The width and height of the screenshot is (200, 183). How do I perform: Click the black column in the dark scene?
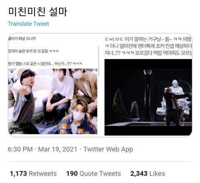click(x=147, y=96)
